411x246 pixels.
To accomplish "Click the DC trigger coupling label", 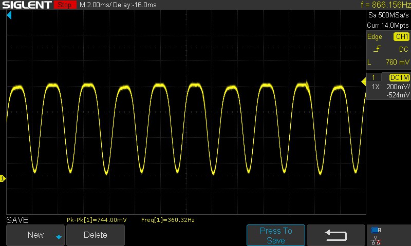I will tap(404, 49).
